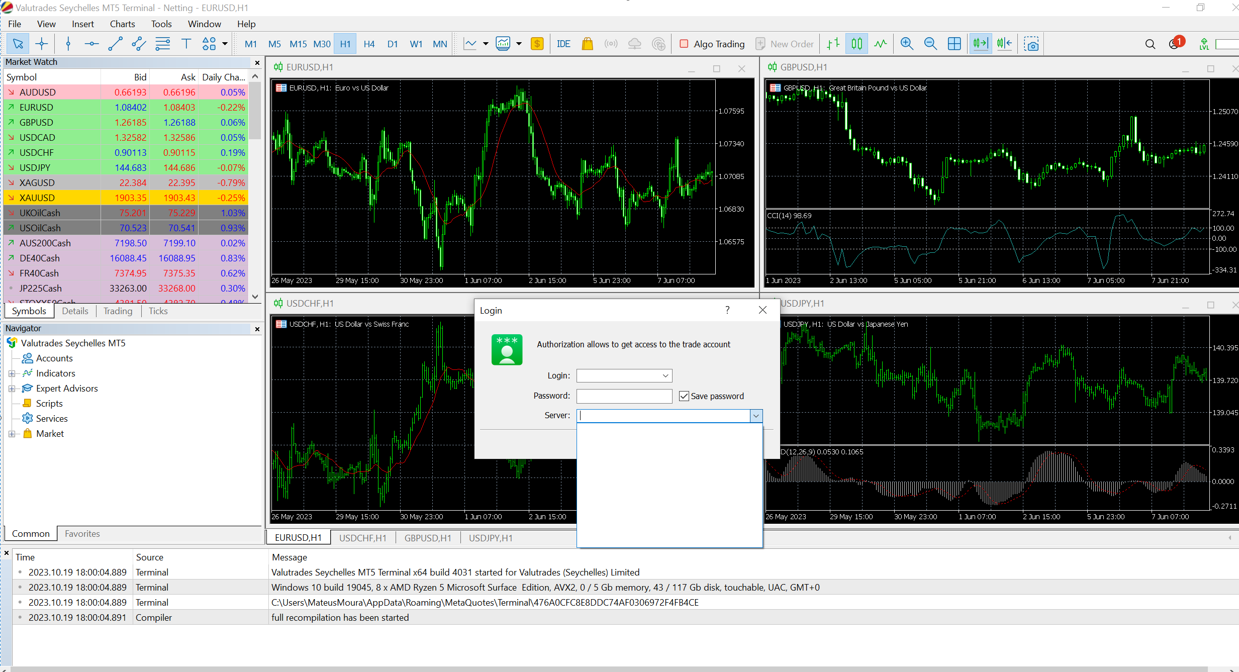1239x672 pixels.
Task: Select the M15 timeframe
Action: [x=298, y=44]
